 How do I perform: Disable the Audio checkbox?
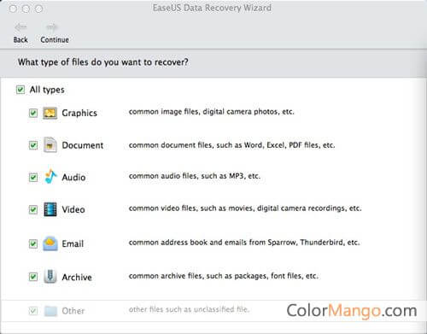point(33,178)
